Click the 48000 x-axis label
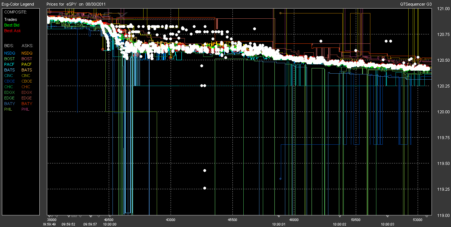This screenshot has height=227, width=451. coord(294,220)
